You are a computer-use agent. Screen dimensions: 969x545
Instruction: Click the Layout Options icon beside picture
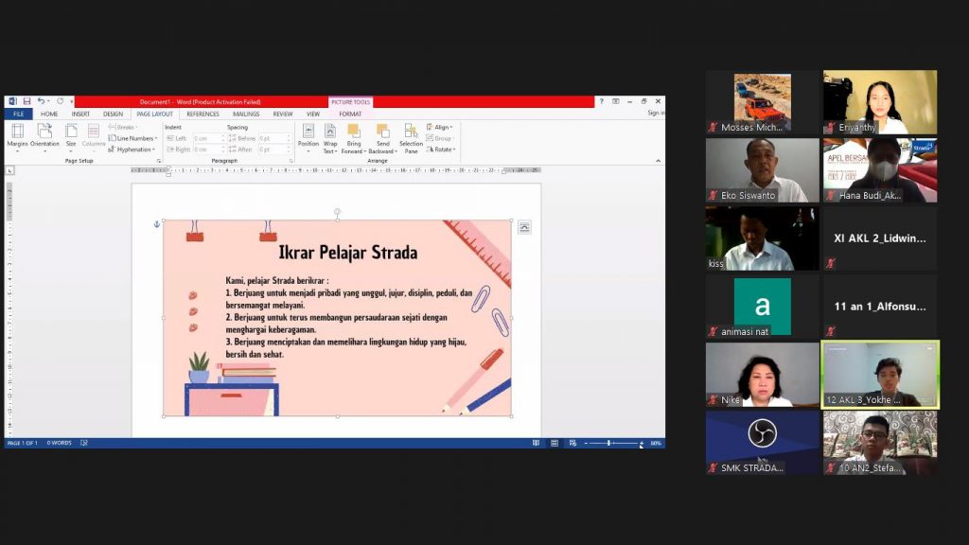pyautogui.click(x=524, y=227)
